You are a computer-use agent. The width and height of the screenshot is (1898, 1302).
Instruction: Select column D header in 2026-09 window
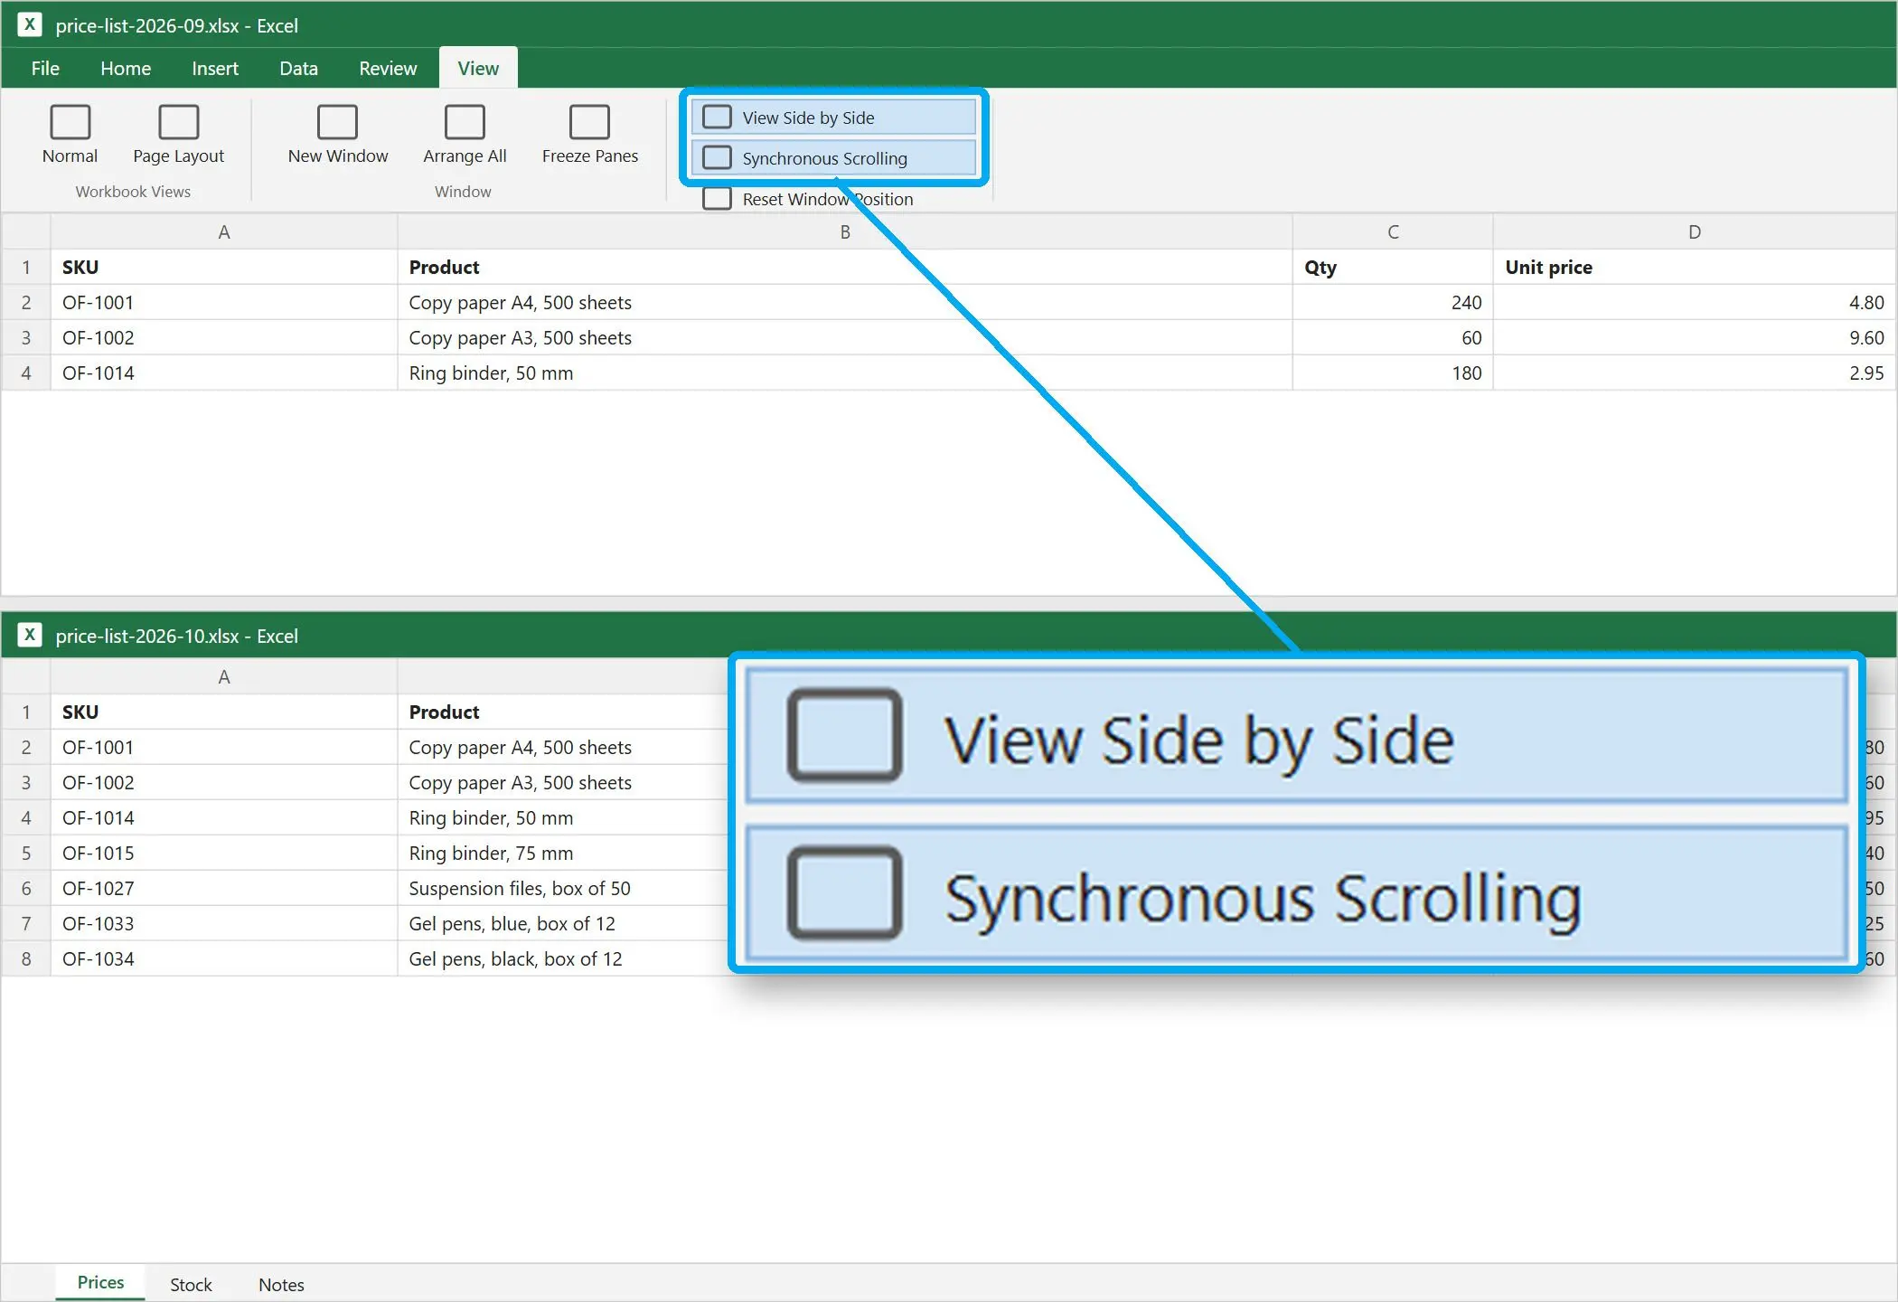pos(1695,232)
